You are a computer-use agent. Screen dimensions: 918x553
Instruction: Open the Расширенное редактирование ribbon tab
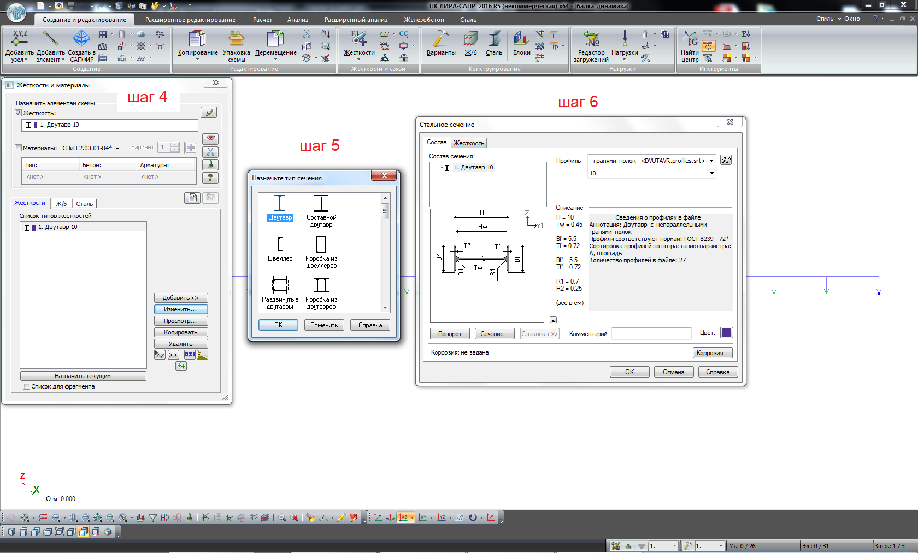(x=190, y=20)
